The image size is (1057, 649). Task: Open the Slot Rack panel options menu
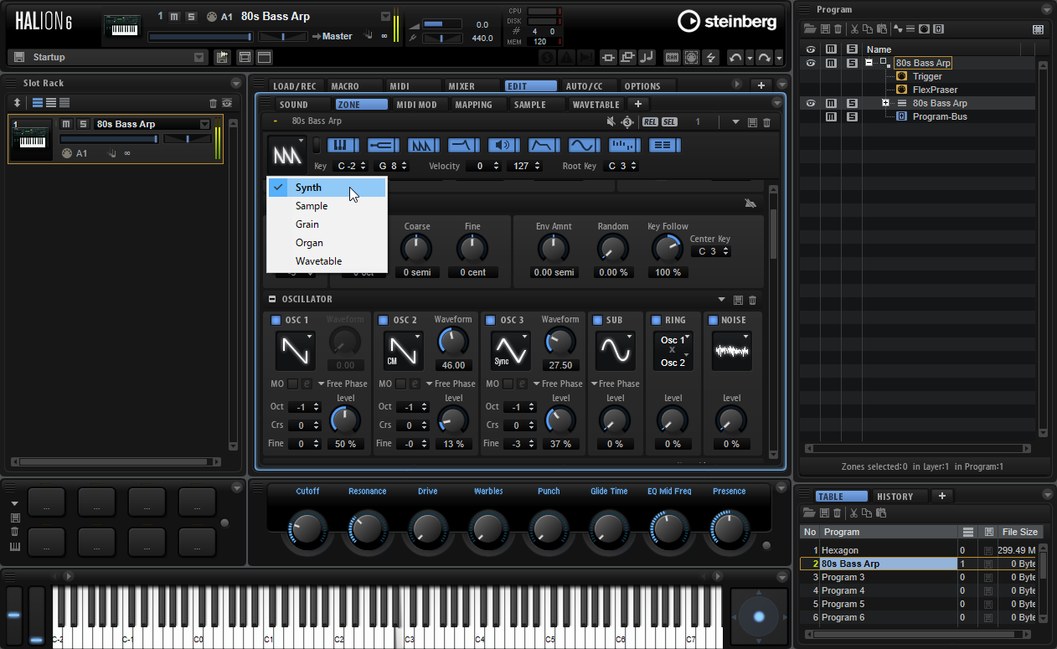click(238, 83)
